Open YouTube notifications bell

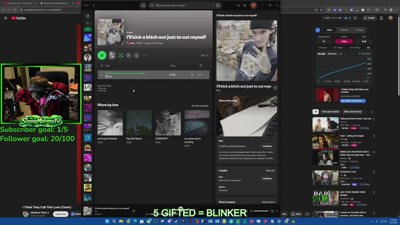(382, 18)
